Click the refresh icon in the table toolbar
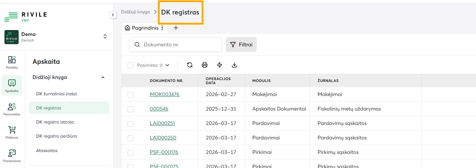This screenshot has height=168, width=476. (190, 65)
